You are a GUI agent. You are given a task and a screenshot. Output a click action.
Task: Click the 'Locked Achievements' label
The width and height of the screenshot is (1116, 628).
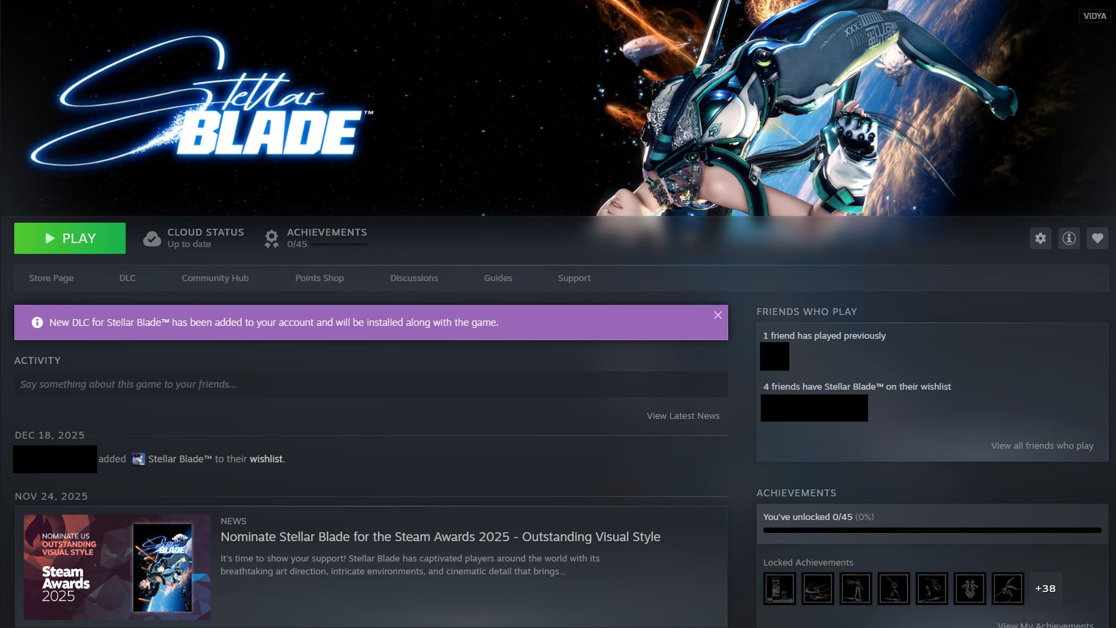[x=808, y=562]
